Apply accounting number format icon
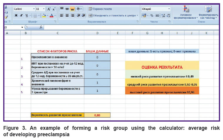223x140 pixels. tap(144, 15)
